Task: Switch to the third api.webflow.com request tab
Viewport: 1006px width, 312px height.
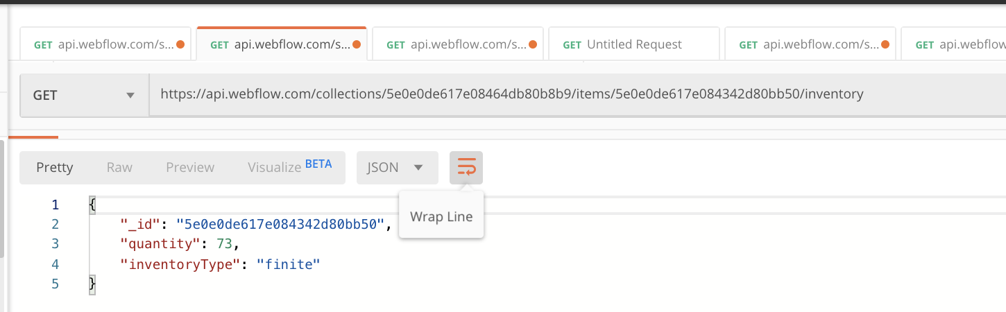Action: (458, 45)
